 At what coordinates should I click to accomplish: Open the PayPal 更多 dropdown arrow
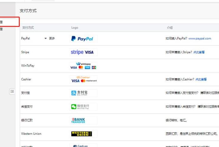coord(46,38)
